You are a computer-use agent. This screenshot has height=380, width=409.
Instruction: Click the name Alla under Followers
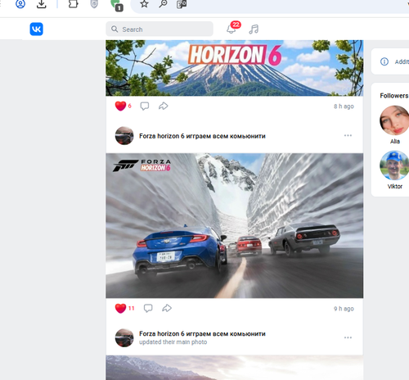(x=395, y=142)
